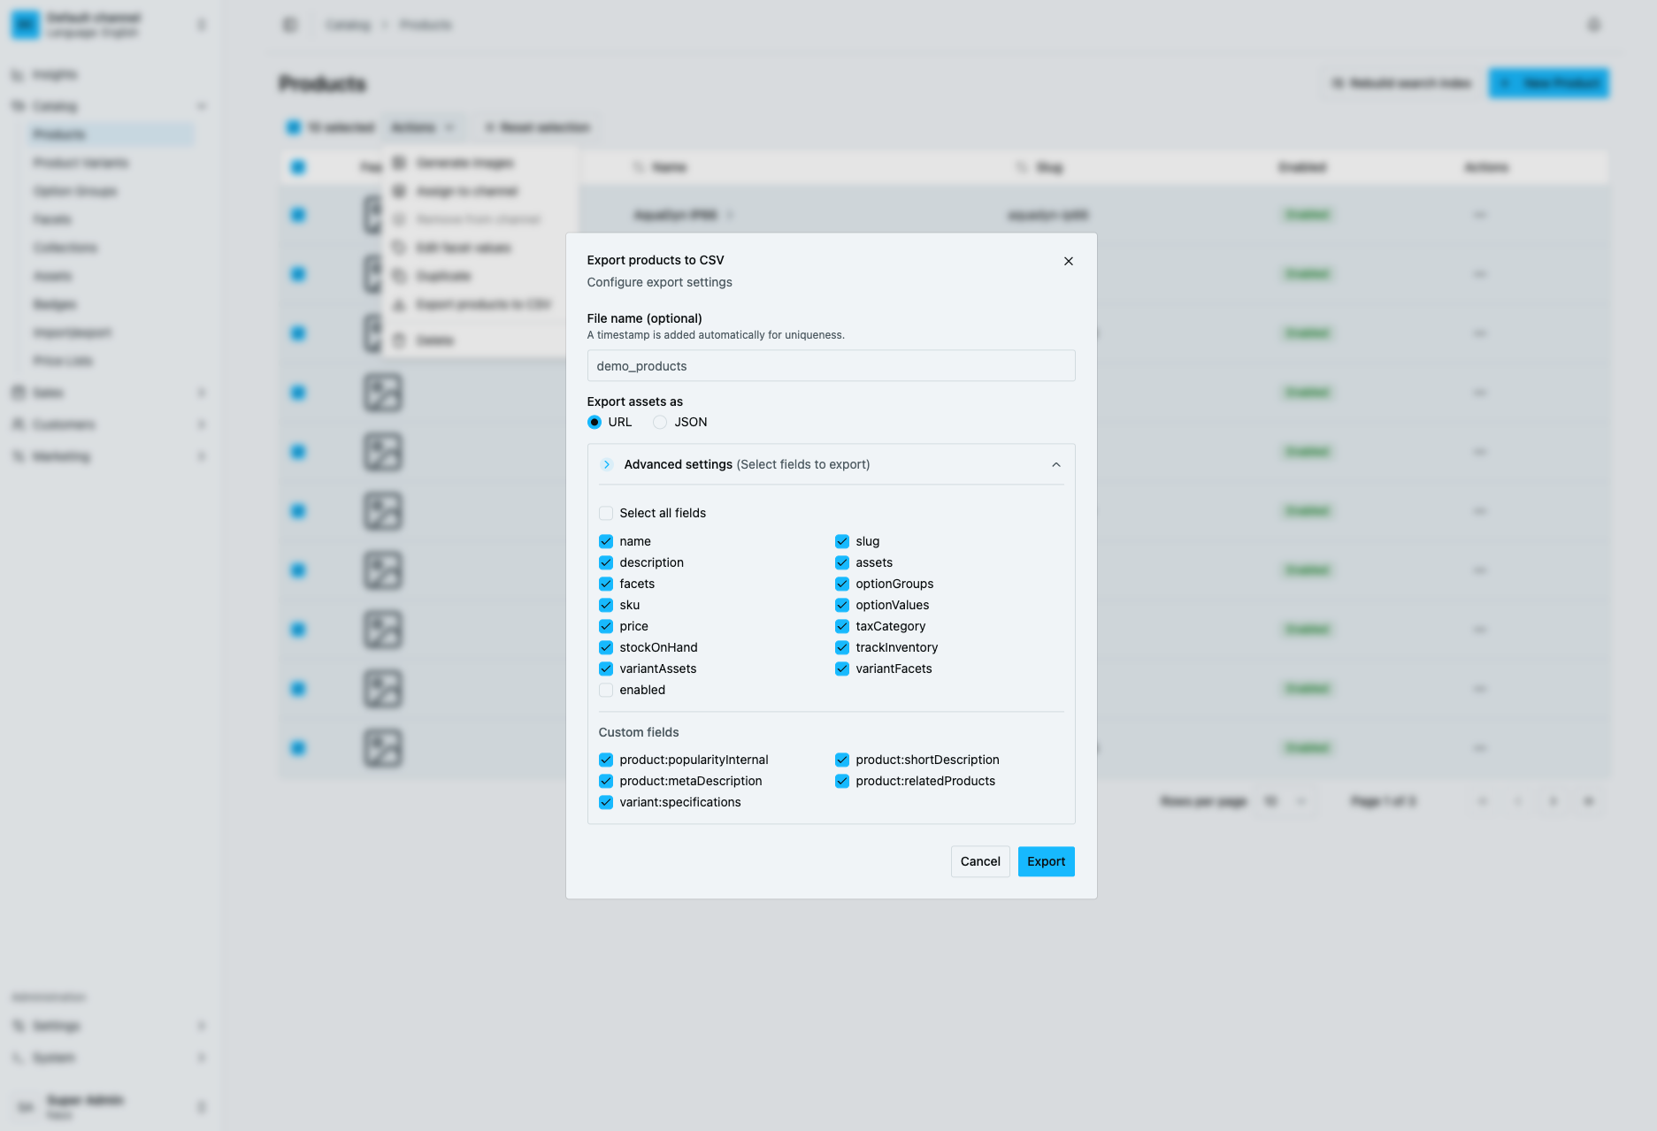Open Rows per page dropdown in background
1657x1131 pixels.
coord(1285,801)
